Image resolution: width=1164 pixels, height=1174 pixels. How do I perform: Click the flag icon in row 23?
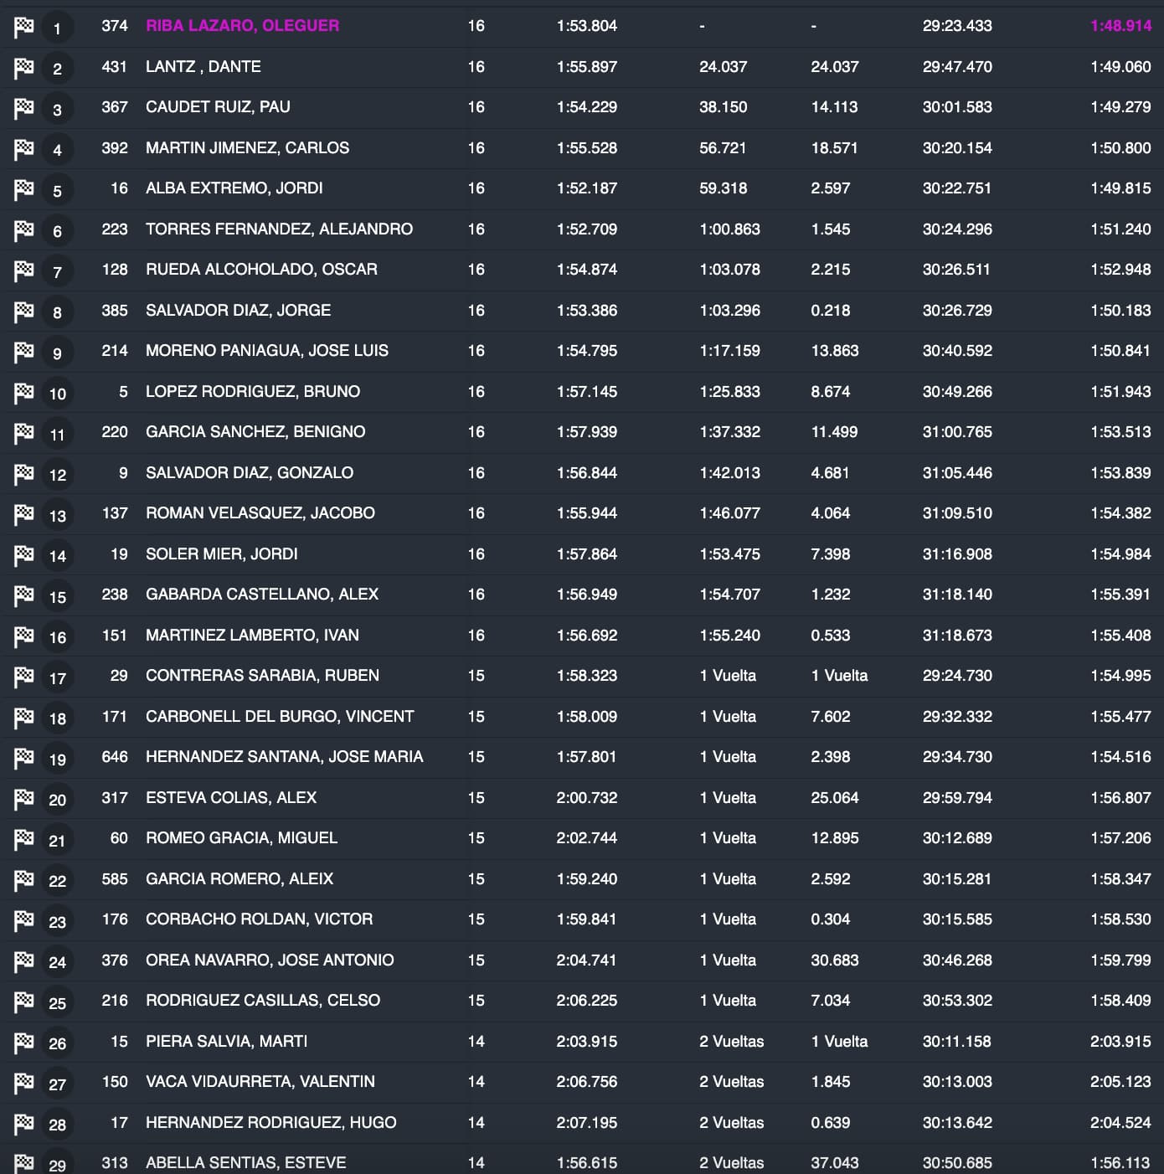(x=23, y=920)
